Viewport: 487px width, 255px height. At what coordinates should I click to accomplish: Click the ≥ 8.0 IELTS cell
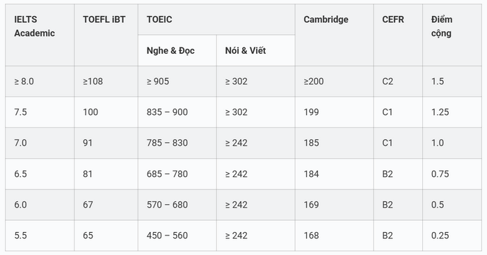[x=40, y=81]
